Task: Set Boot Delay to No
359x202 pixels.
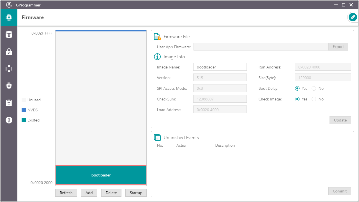Action: pos(314,88)
